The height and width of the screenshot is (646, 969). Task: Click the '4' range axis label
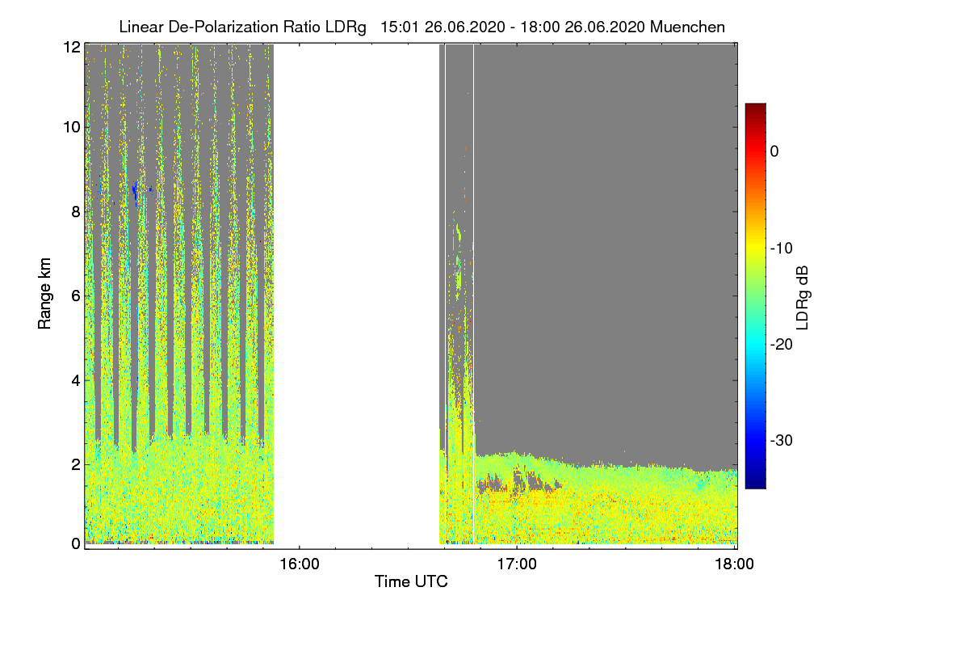pos(75,380)
